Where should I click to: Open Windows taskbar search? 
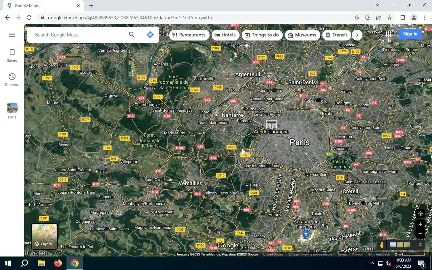pyautogui.click(x=24, y=263)
